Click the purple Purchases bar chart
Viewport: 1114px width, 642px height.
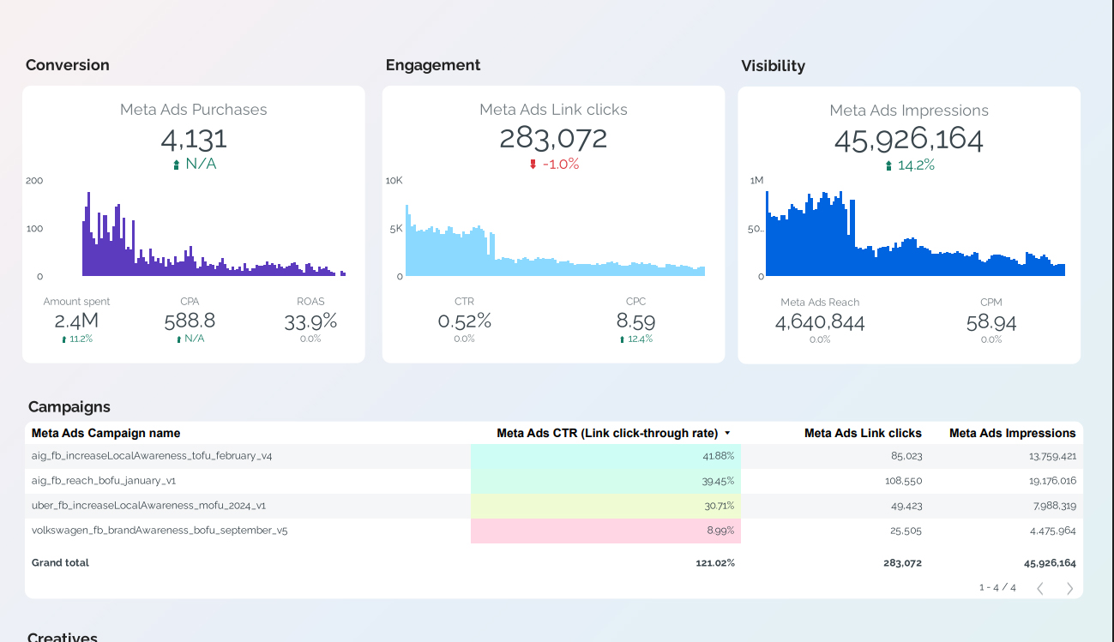pos(214,234)
